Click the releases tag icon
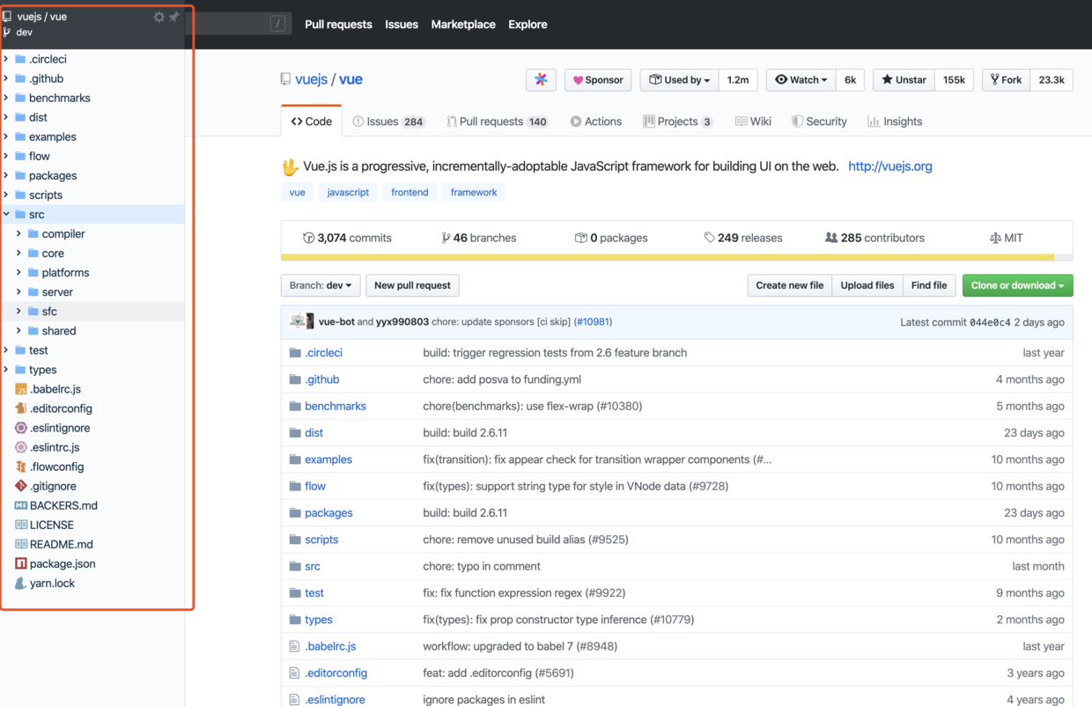The width and height of the screenshot is (1092, 706). tap(709, 238)
